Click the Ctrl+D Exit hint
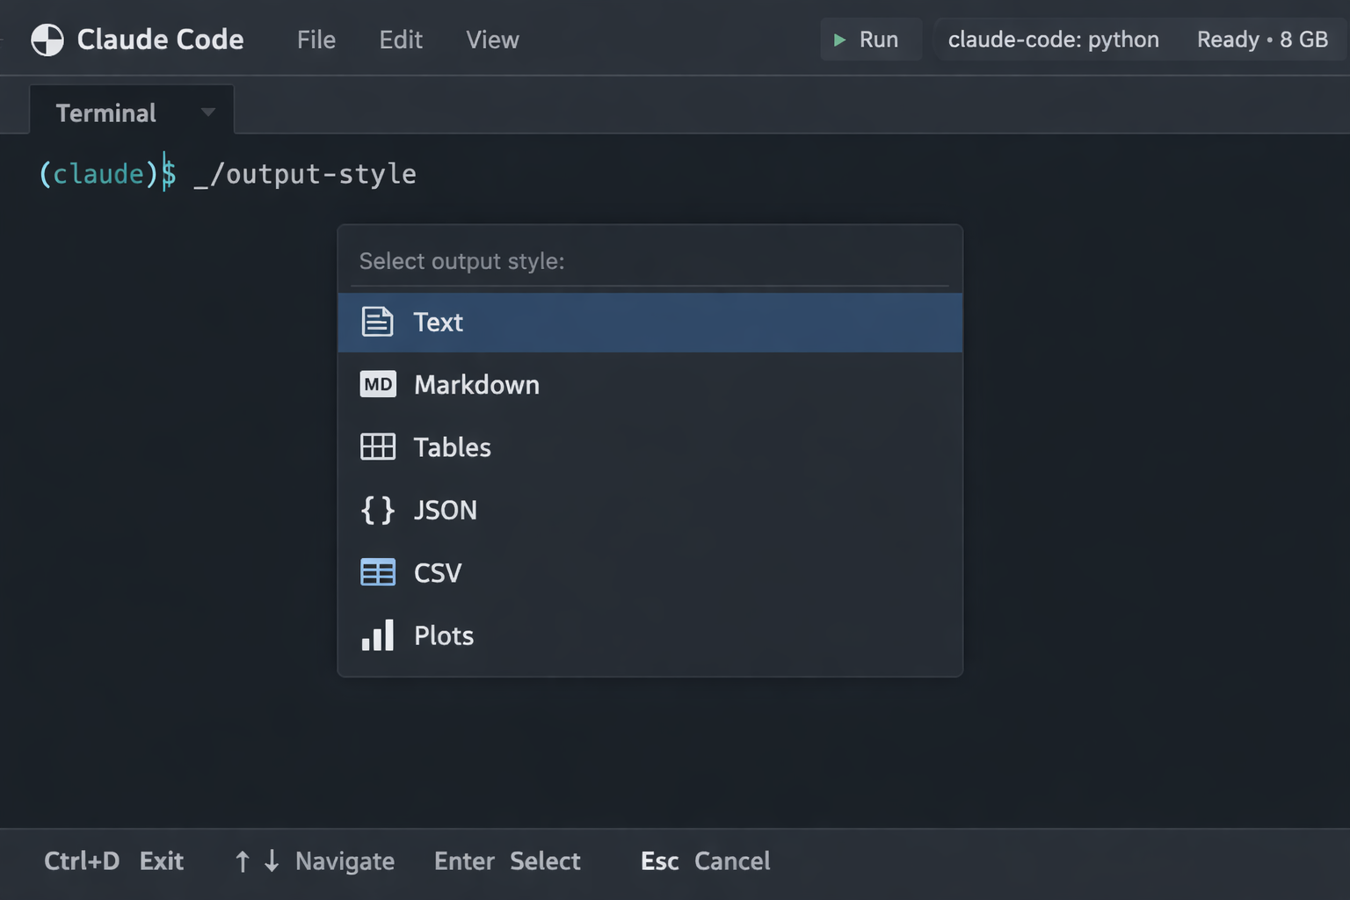The height and width of the screenshot is (900, 1350). point(114,860)
